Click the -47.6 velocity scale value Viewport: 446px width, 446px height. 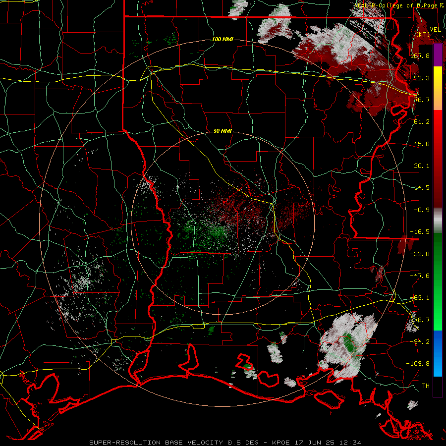420,276
